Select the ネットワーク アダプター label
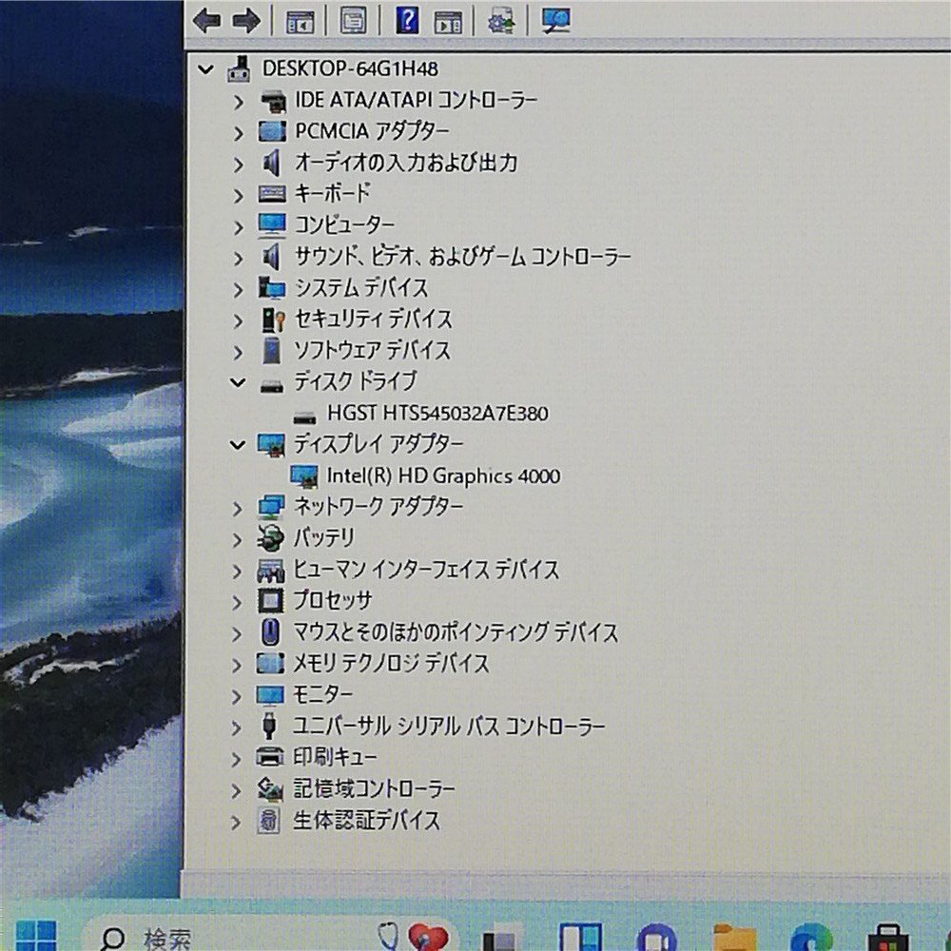The width and height of the screenshot is (951, 951). [x=378, y=507]
